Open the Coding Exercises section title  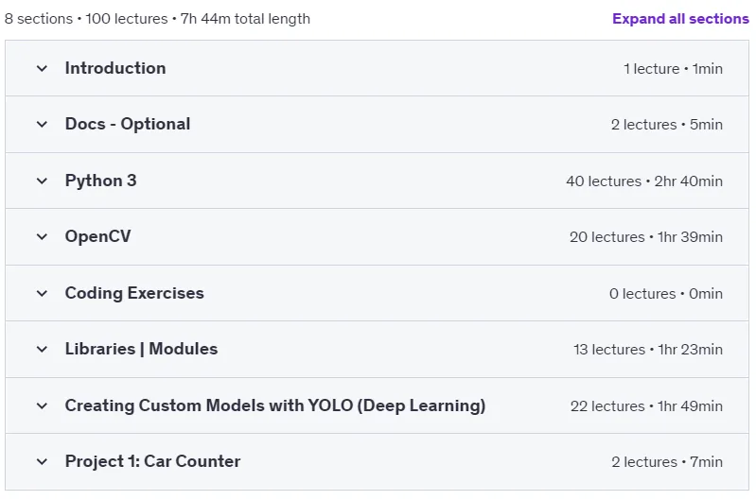134,293
